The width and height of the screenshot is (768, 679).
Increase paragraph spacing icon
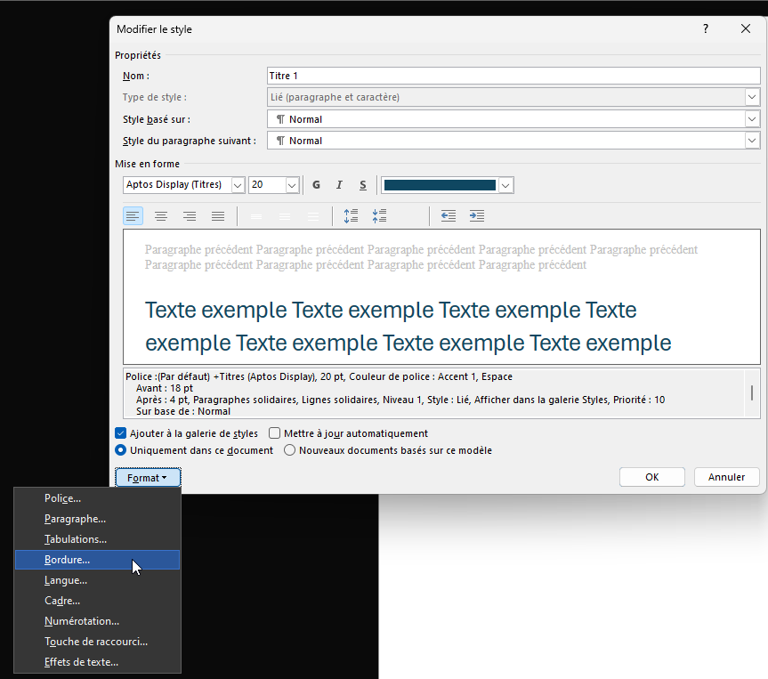tap(351, 216)
